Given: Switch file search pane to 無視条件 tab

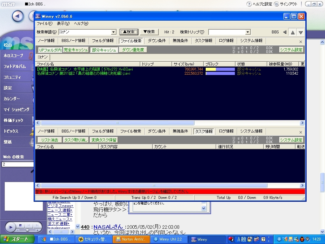Looking at the screenshot, I should click(x=180, y=41).
